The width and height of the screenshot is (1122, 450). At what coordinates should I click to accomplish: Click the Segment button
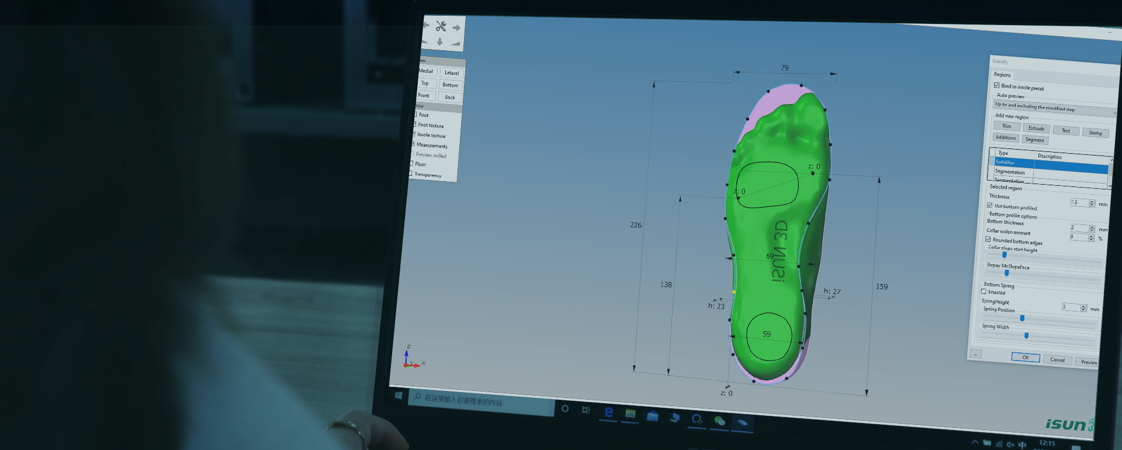pyautogui.click(x=1034, y=140)
